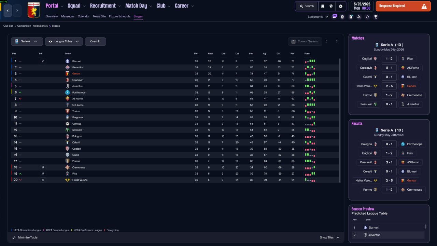
Task: Open the Recruitment menu dropdown
Action: (x=105, y=6)
